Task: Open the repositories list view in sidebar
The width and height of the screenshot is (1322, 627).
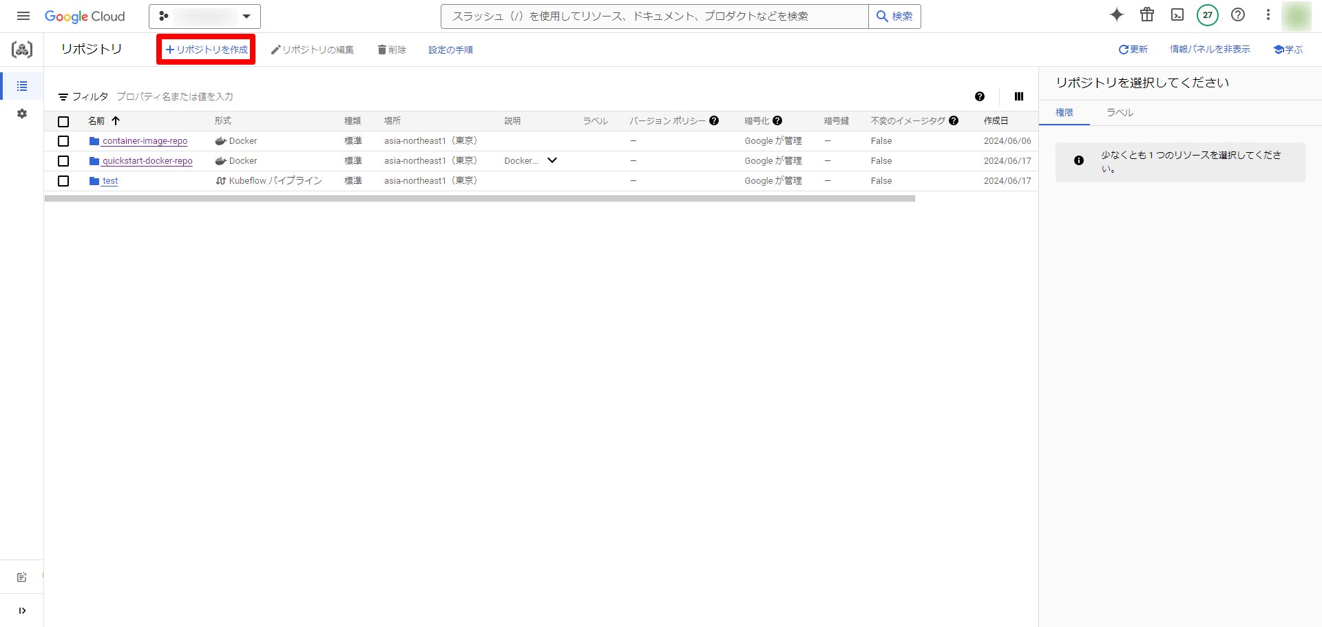Action: (x=21, y=86)
